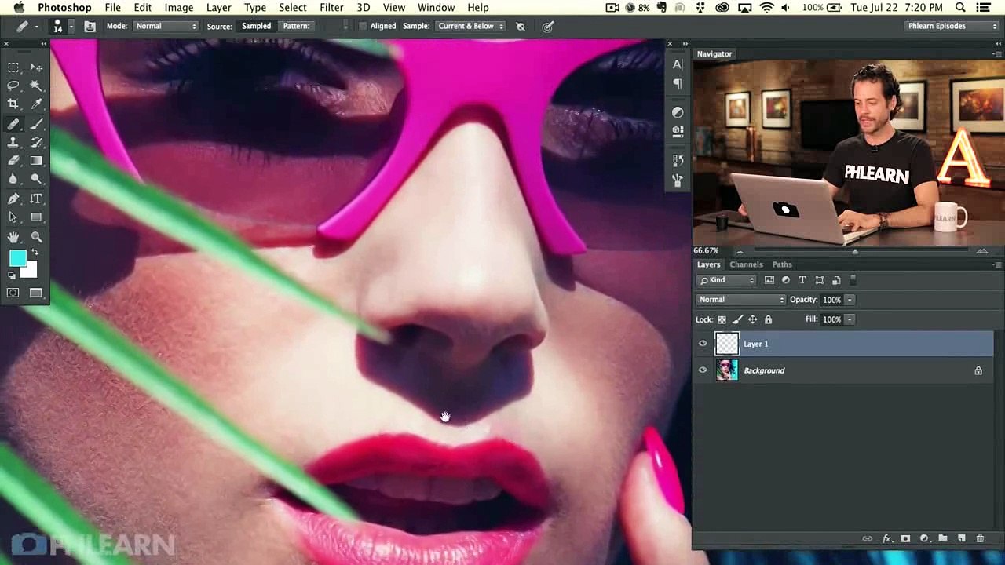Open the Filter menu
1005x565 pixels.
coord(331,8)
